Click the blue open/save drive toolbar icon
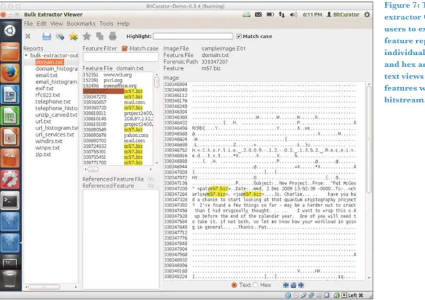The image size is (425, 300). pyautogui.click(x=47, y=36)
